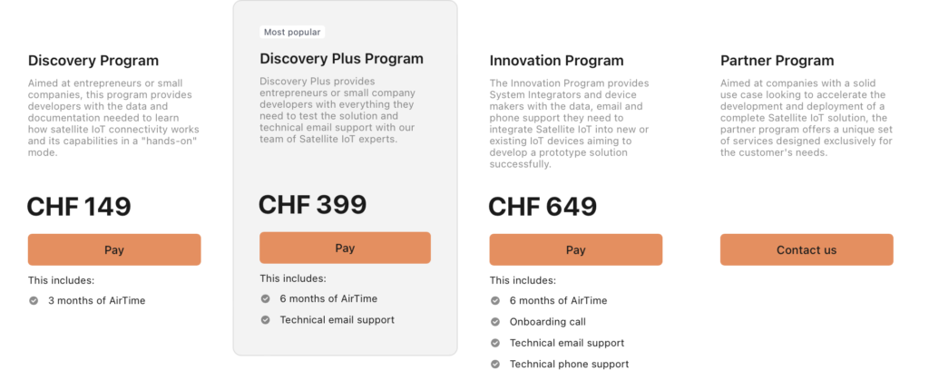
Task: Click check icon next to Innovation 6 months of AirTime
Action: (x=495, y=301)
